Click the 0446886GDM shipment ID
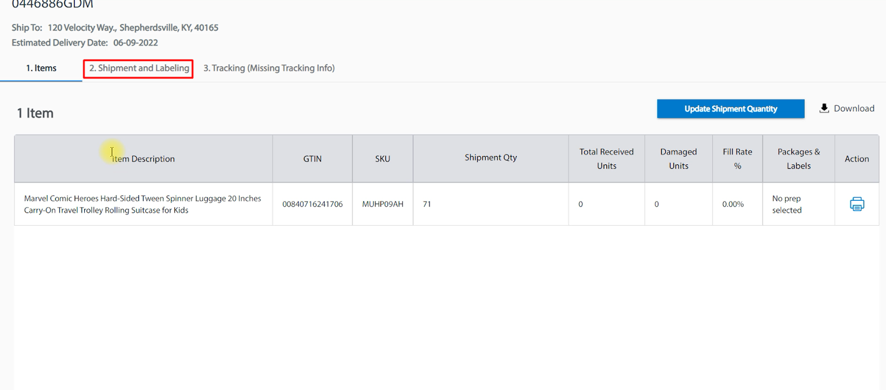The height and width of the screenshot is (390, 886). [x=53, y=4]
